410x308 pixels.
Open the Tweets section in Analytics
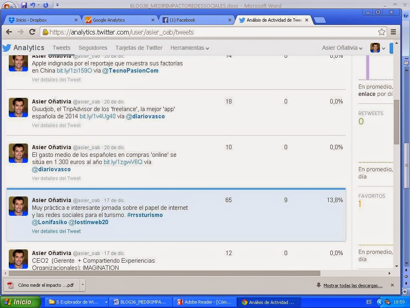[x=61, y=48]
